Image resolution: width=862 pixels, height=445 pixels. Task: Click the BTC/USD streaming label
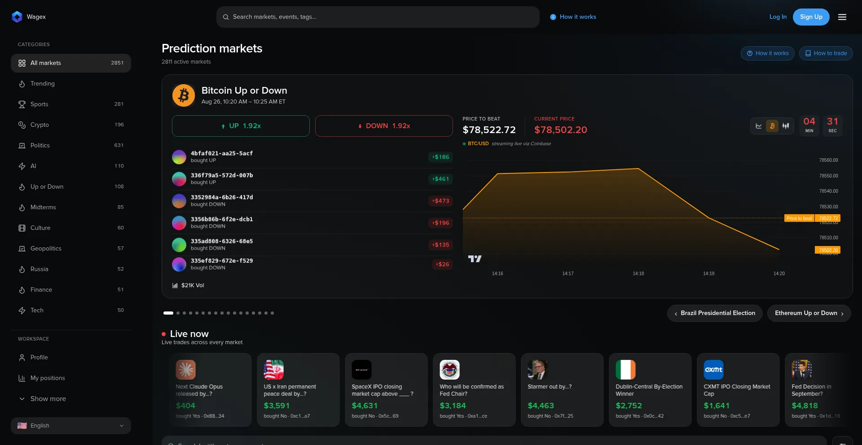click(x=478, y=144)
